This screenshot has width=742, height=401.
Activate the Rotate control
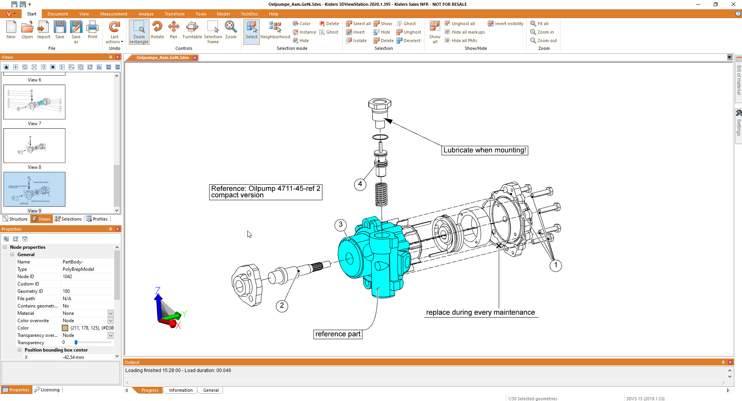158,30
